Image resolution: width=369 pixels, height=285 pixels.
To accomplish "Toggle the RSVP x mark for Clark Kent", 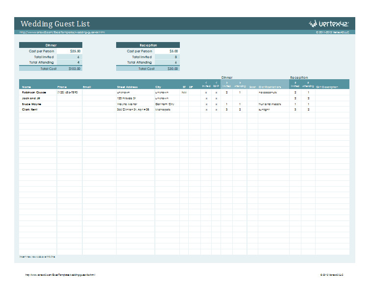I will pos(216,110).
